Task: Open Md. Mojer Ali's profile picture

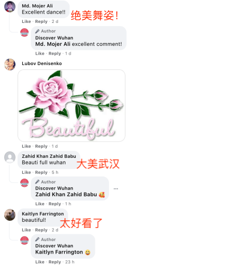Action: (10, 7)
